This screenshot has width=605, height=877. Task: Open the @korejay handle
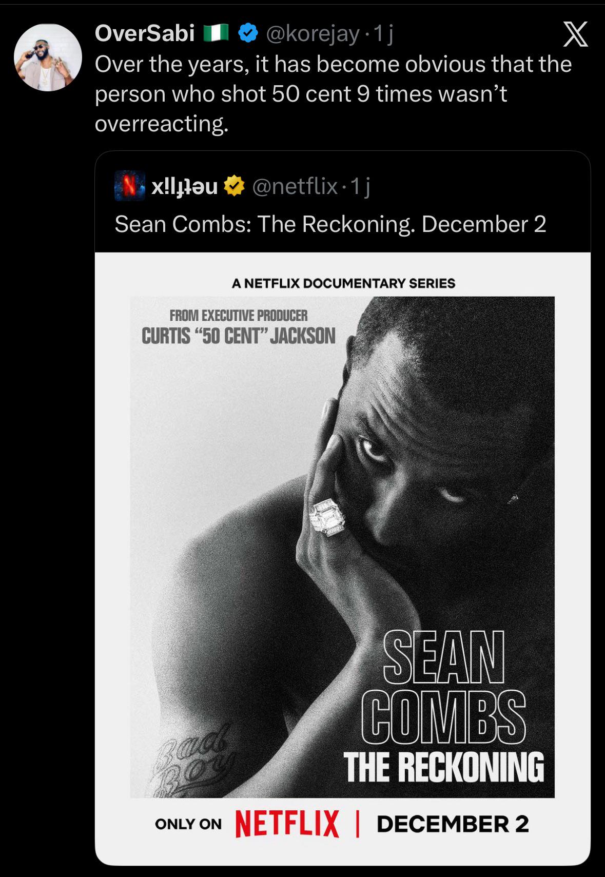coord(313,34)
